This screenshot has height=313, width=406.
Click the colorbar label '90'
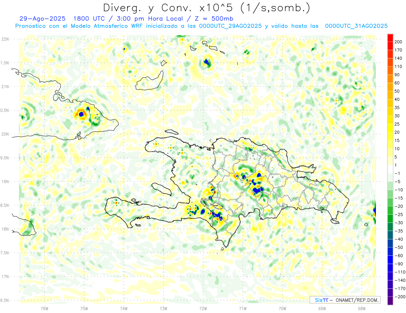pos(397,75)
